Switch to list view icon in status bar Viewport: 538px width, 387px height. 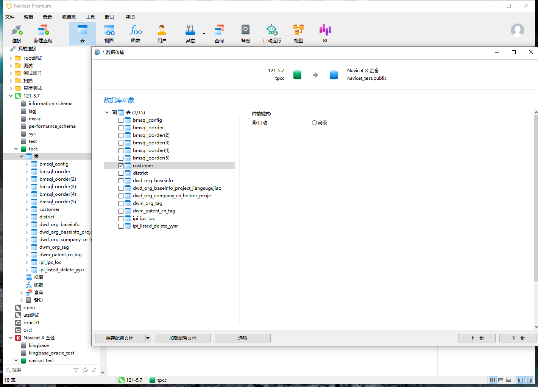point(501,380)
